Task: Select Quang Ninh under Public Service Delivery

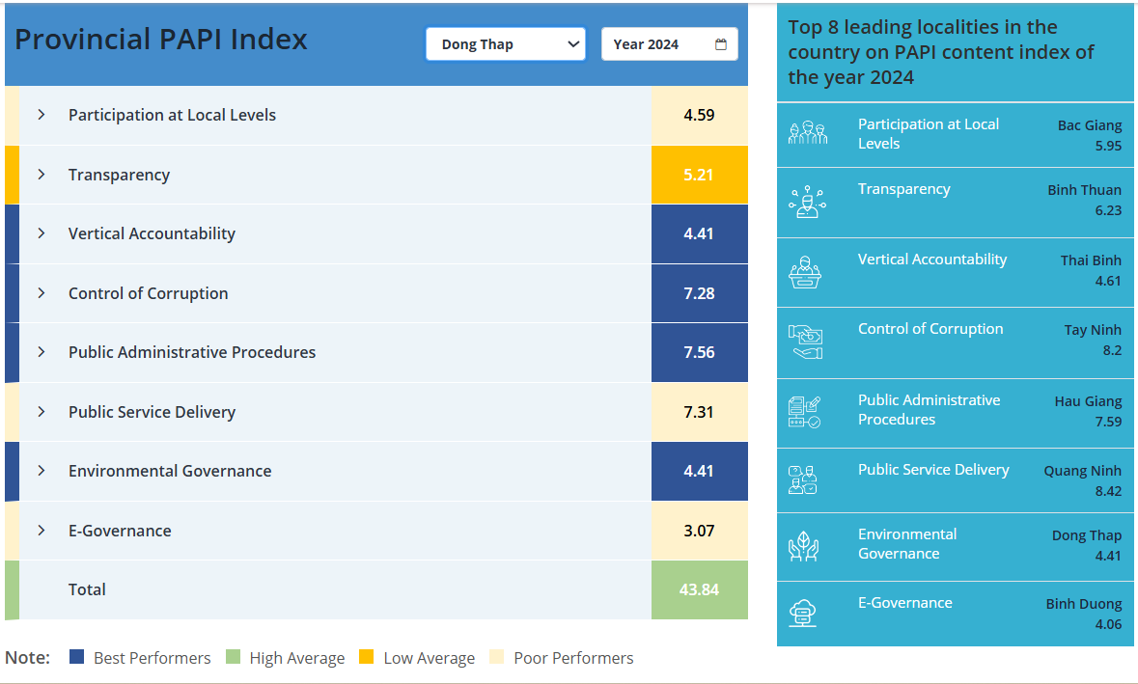Action: coord(1082,471)
